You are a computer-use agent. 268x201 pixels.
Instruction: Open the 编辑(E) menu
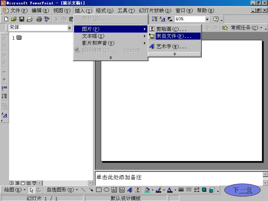(x=40, y=11)
